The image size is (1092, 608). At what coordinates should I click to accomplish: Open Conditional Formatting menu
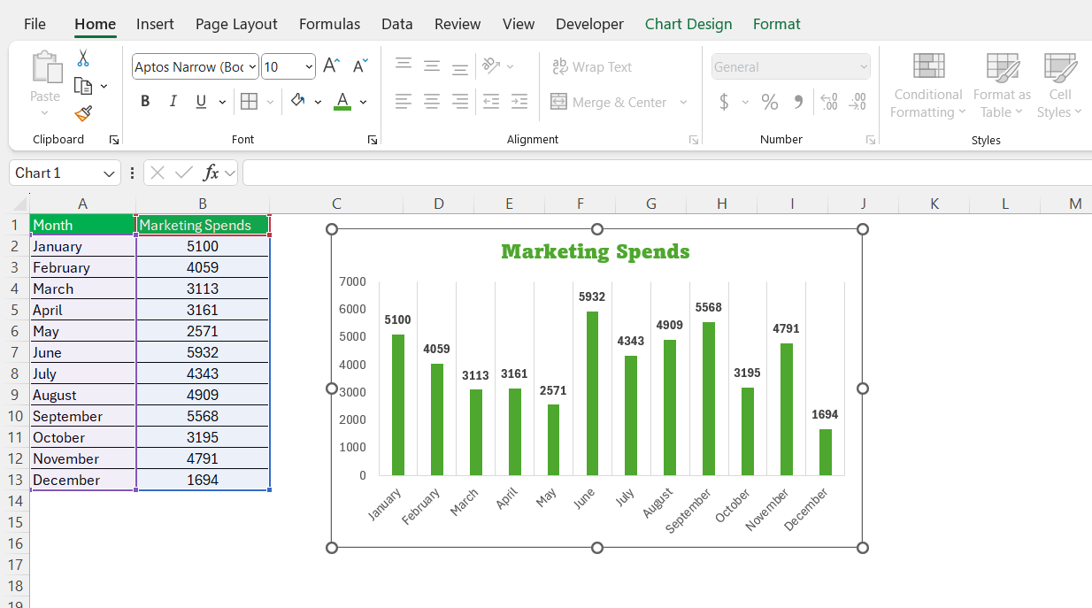(x=928, y=86)
